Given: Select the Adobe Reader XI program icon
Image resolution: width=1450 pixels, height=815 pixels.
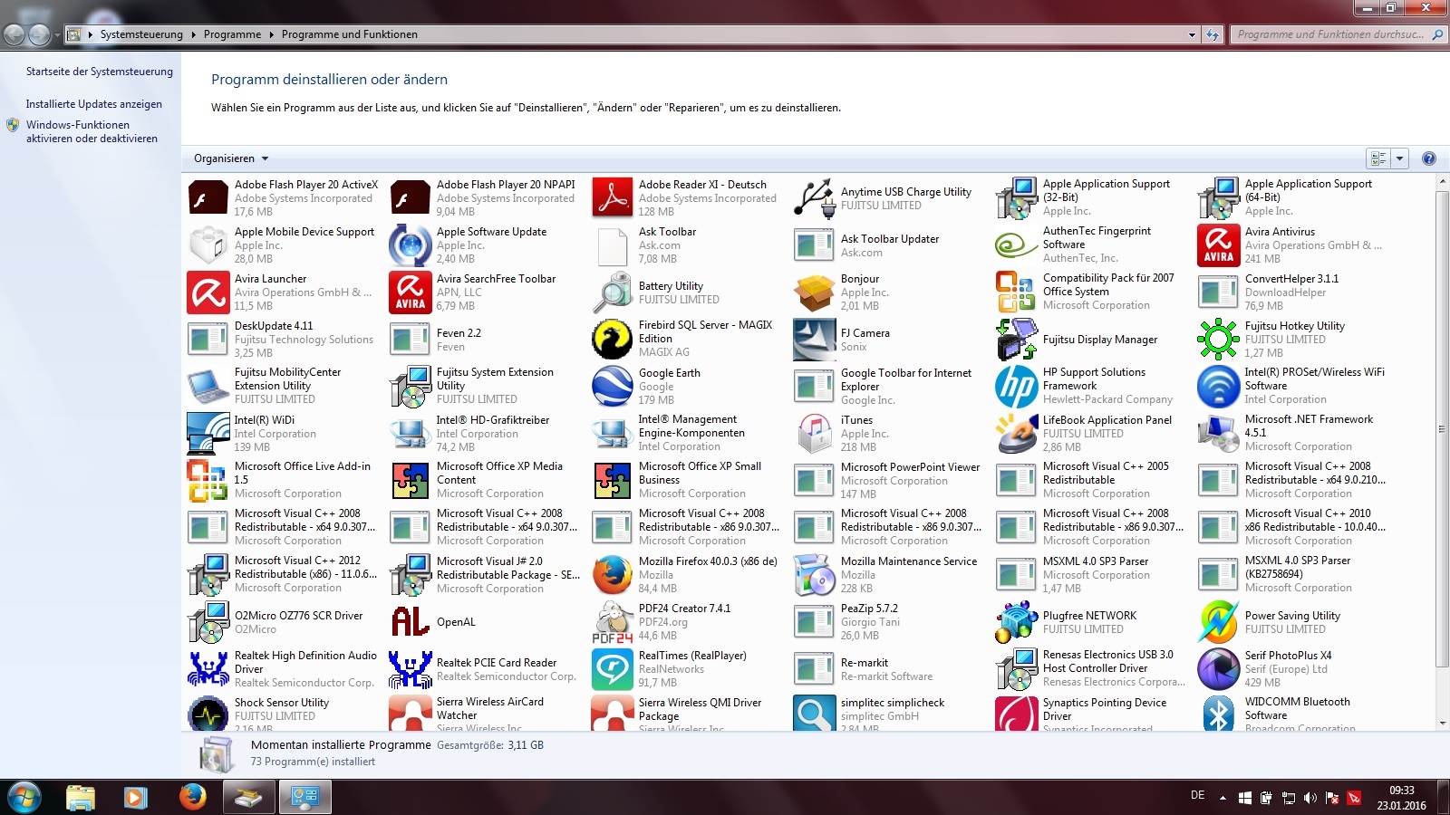Looking at the screenshot, I should [613, 197].
